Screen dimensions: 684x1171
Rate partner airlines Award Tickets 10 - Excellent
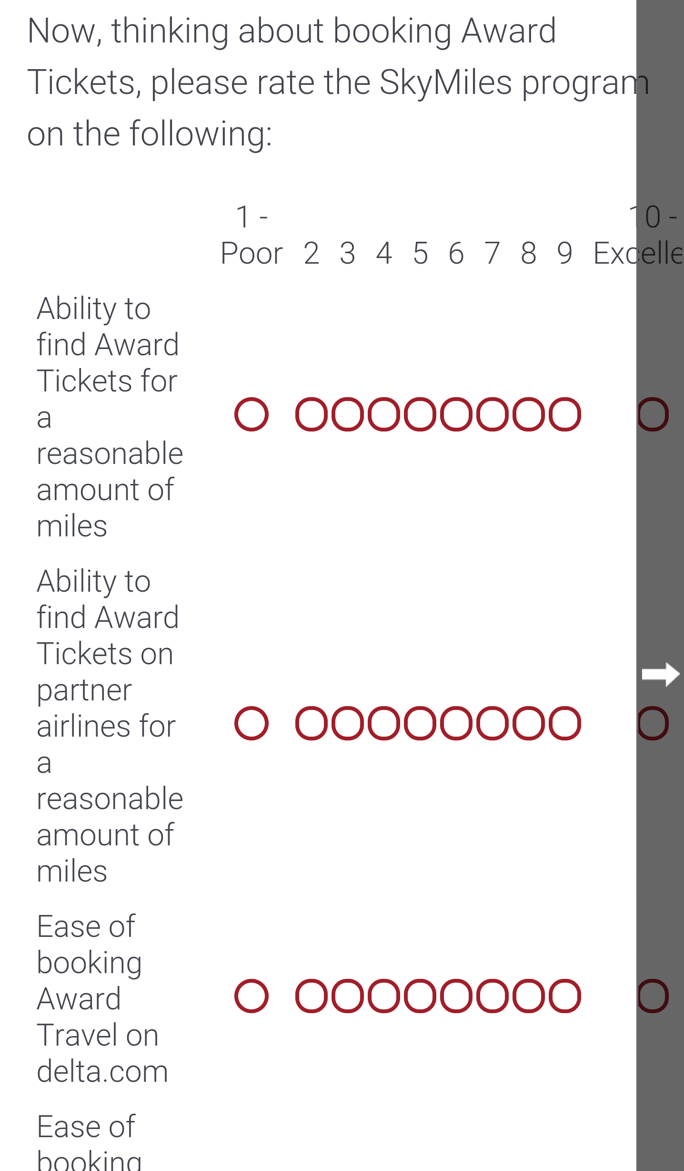pyautogui.click(x=654, y=723)
